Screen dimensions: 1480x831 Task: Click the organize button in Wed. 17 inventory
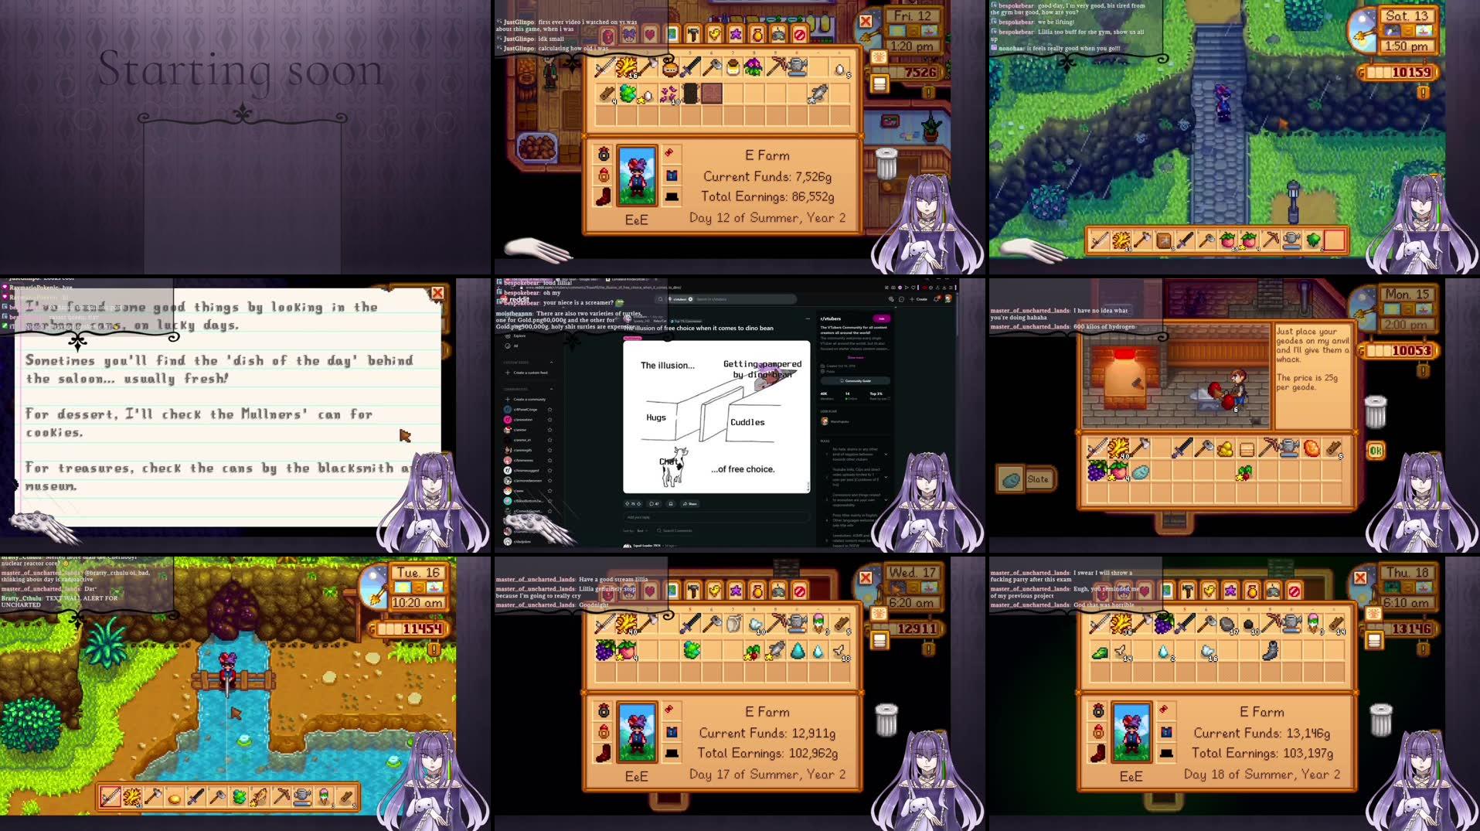[x=879, y=640]
